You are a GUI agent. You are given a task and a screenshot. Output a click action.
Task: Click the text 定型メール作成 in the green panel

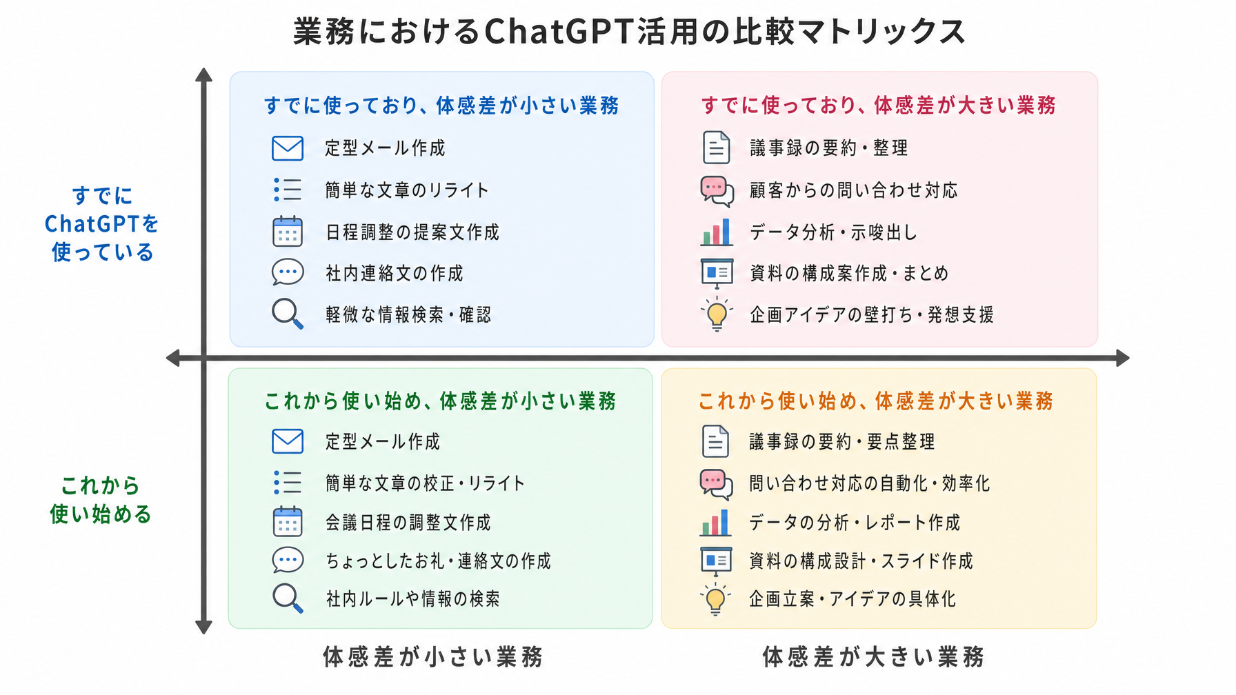(x=383, y=442)
